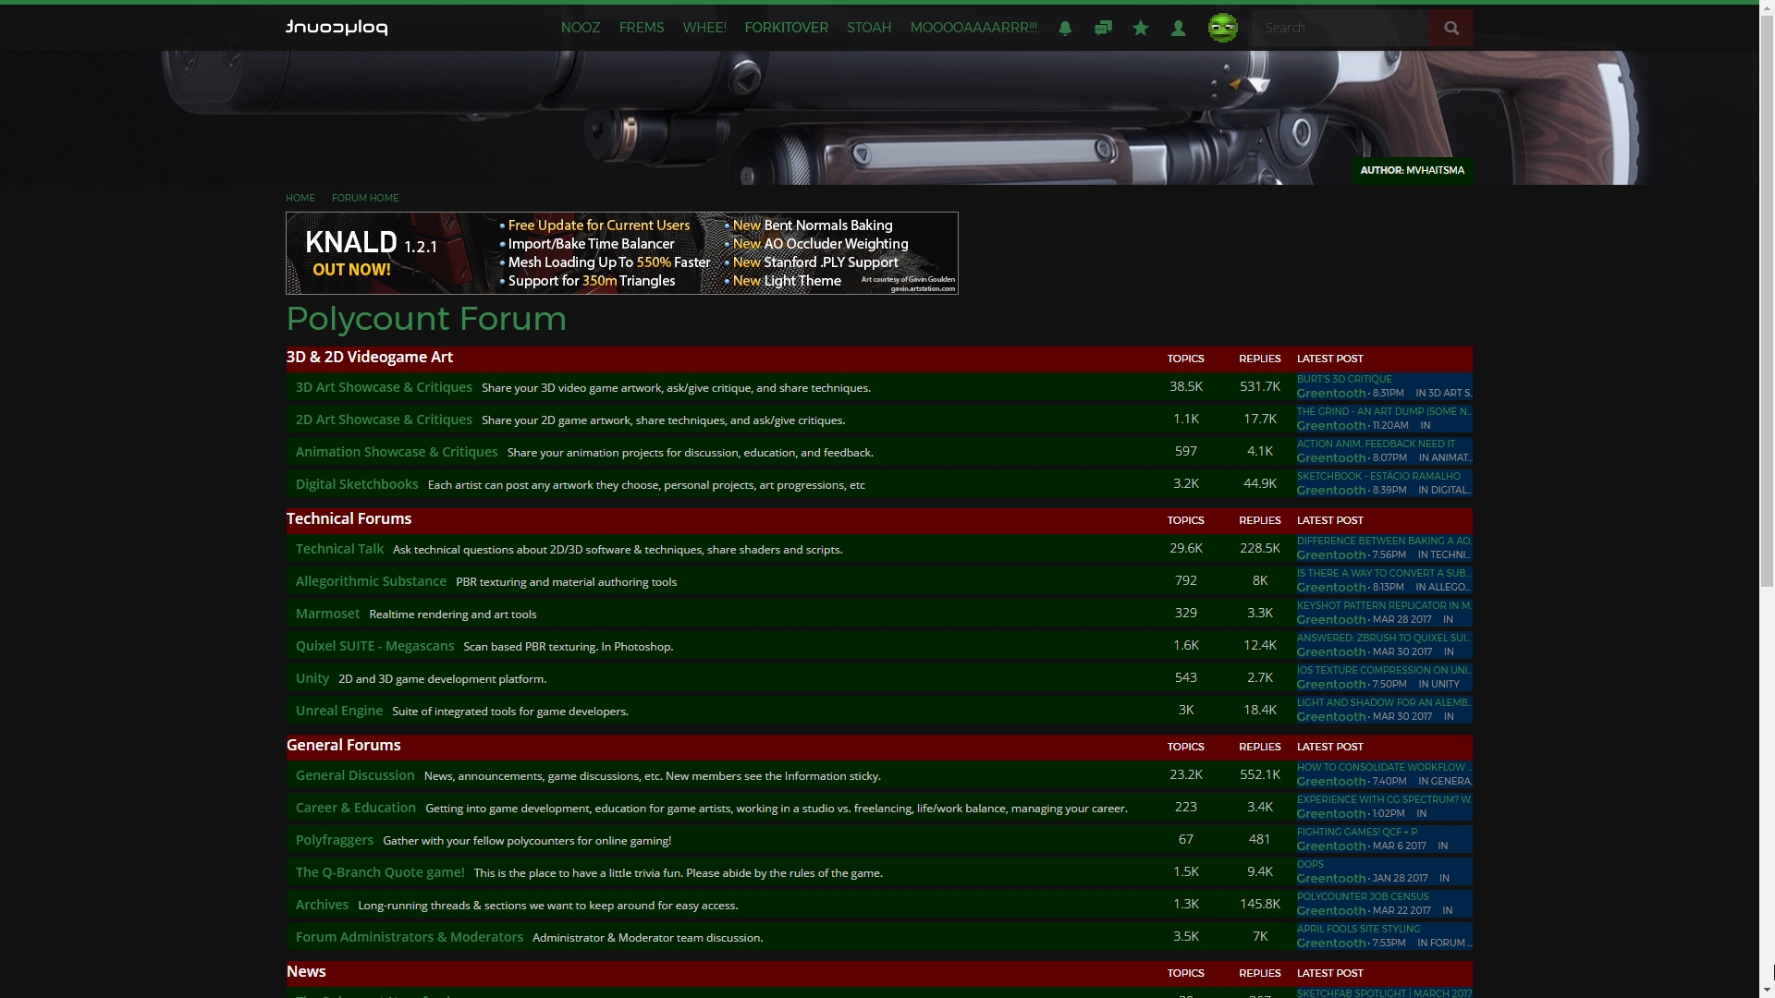
Task: Open Polyfraggers forum
Action: [x=335, y=840]
